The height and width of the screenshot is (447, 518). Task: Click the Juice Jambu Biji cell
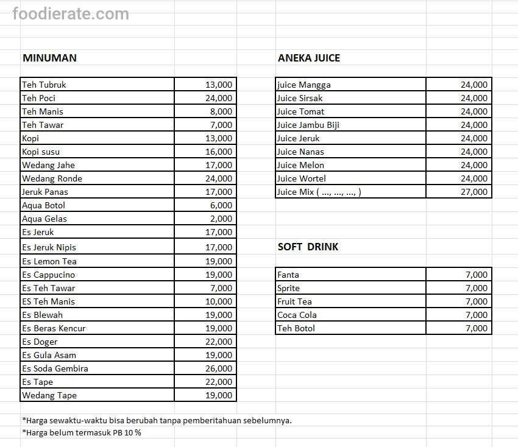click(x=350, y=125)
